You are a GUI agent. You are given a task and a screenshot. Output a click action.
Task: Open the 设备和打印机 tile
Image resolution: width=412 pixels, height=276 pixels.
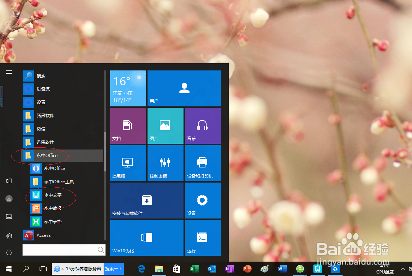(203, 163)
